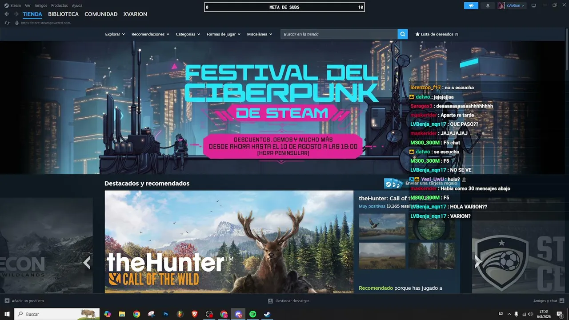The image size is (569, 320).
Task: Launch Copilot from the taskbar
Action: click(108, 314)
